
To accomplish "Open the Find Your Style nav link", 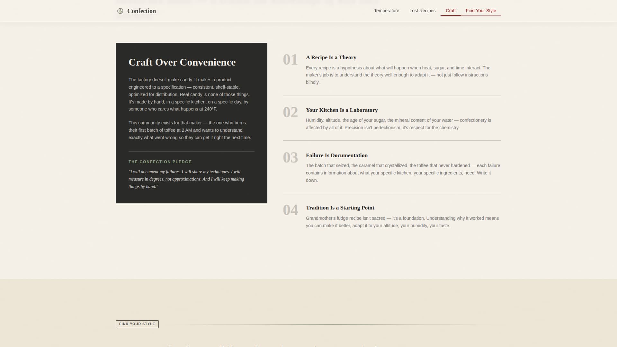I will point(481,11).
